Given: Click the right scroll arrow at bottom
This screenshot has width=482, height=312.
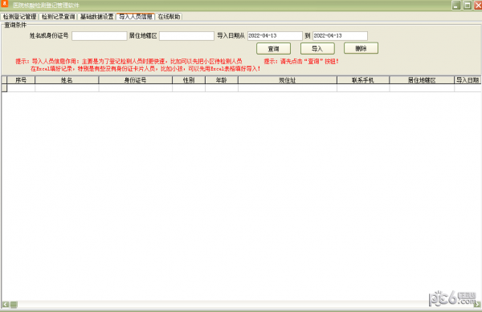Looking at the screenshot, I should pos(477,304).
